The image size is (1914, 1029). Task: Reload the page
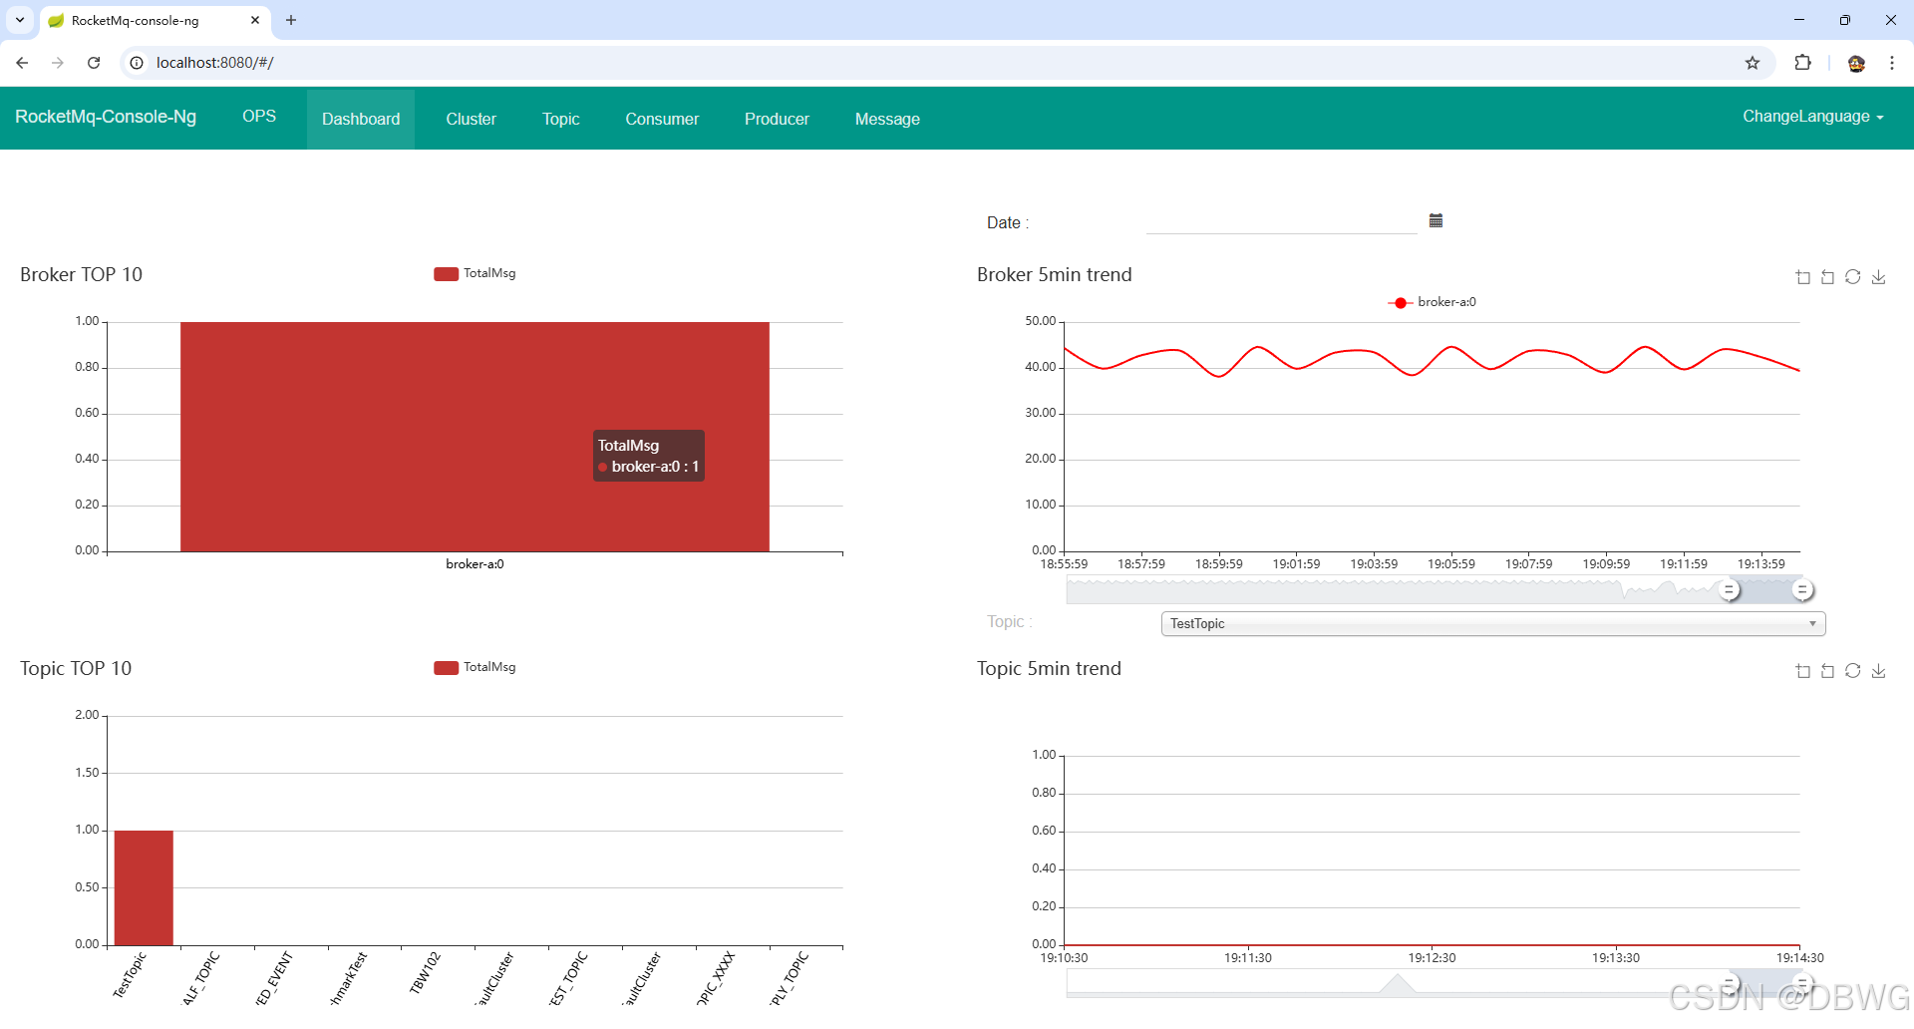[x=94, y=63]
